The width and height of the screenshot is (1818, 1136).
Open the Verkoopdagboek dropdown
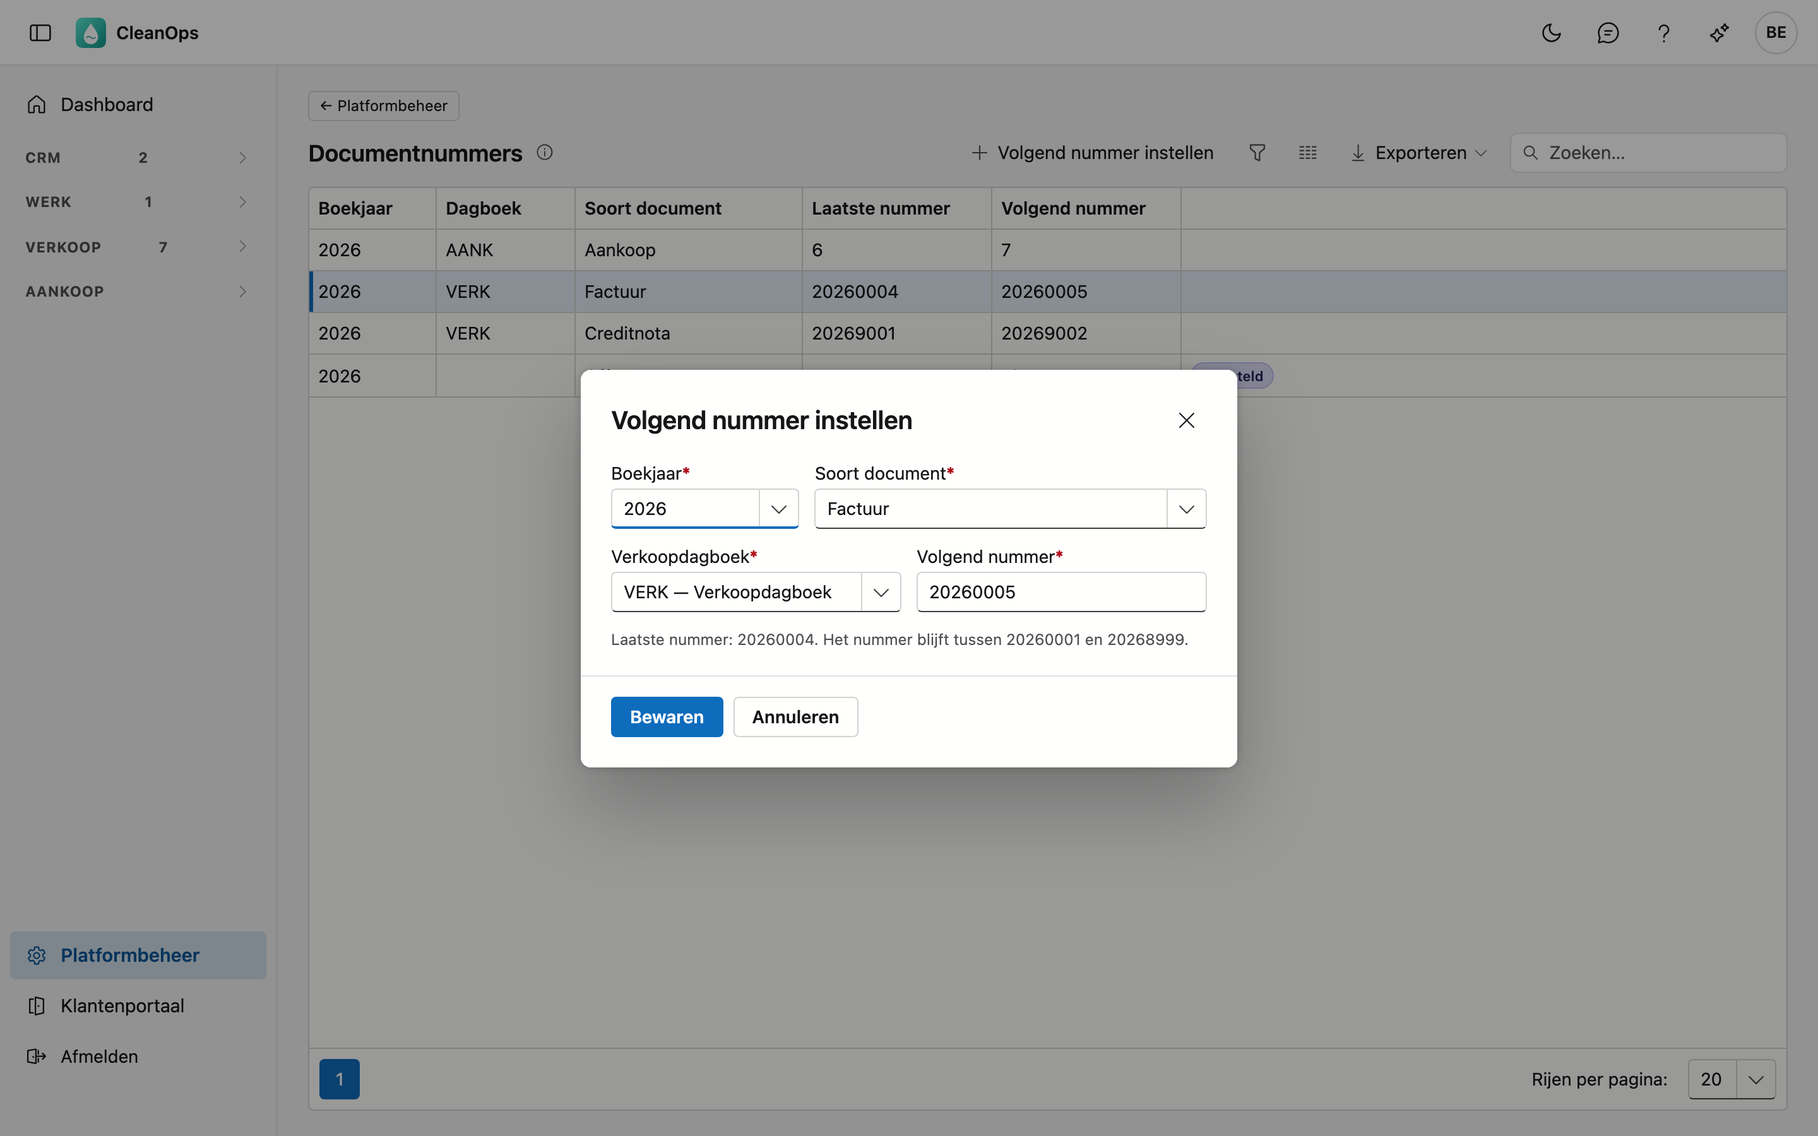(755, 592)
